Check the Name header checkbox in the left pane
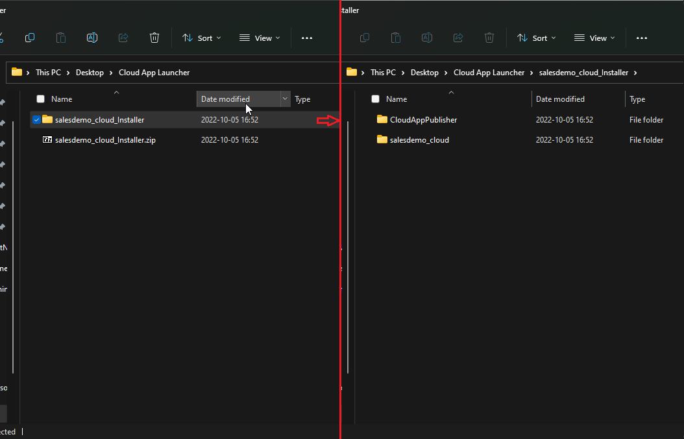Viewport: 684px width, 439px height. pos(40,99)
